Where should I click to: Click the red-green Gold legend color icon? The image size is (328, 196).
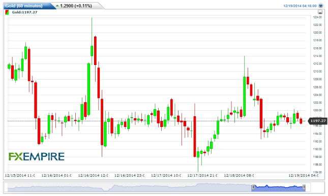pyautogui.click(x=7, y=12)
